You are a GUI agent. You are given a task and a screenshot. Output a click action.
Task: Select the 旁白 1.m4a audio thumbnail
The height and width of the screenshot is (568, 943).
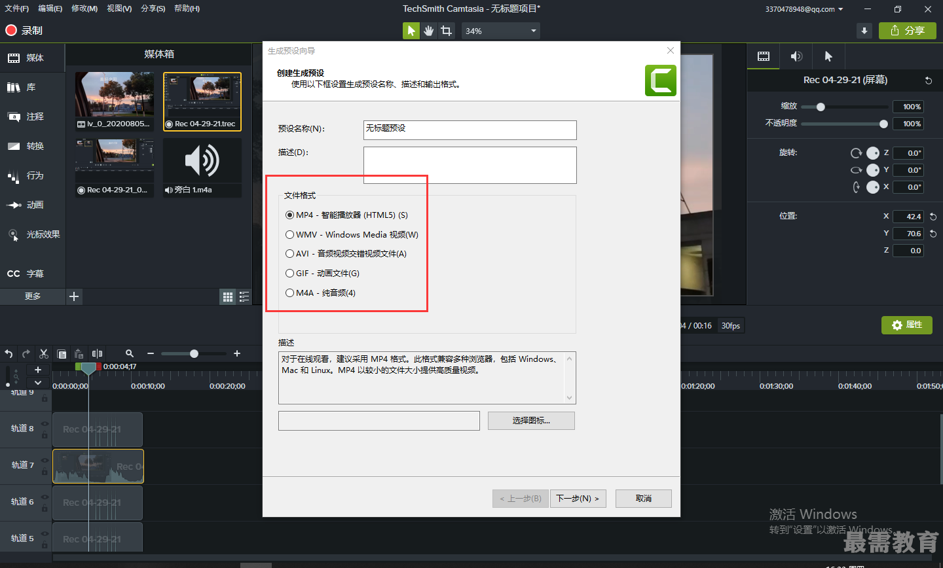tap(202, 168)
